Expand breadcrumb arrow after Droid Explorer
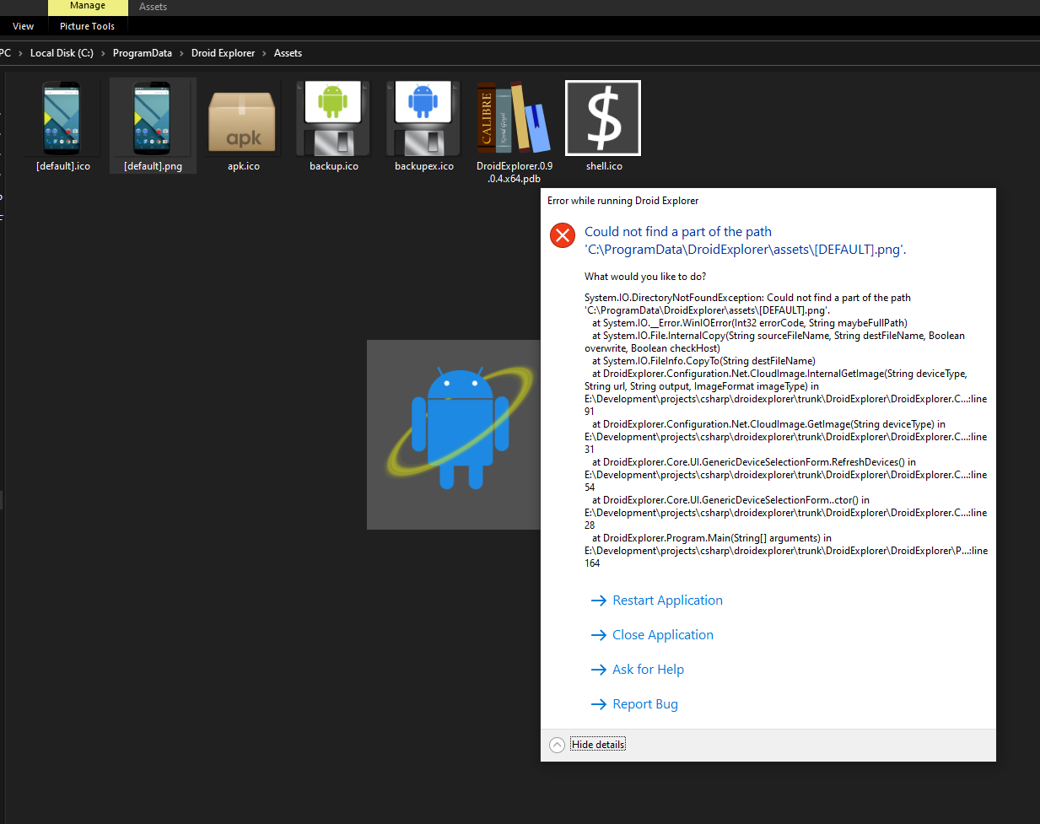The image size is (1040, 824). pos(265,53)
